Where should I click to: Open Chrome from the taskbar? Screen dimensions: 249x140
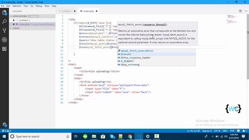click(130, 136)
